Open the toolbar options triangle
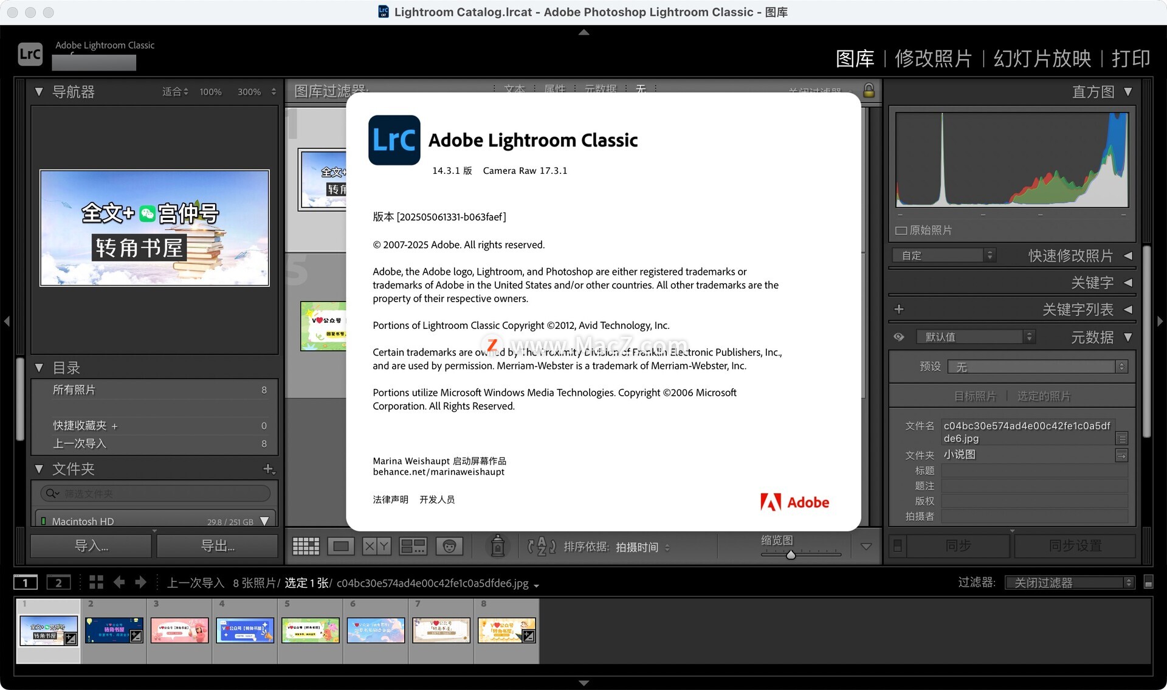1167x690 pixels. (x=867, y=546)
